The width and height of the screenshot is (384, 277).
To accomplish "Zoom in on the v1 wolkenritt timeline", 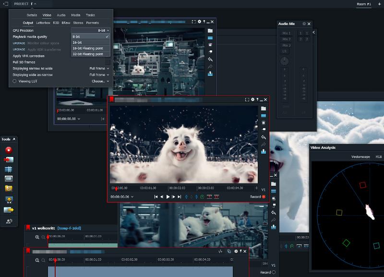I will [37, 237].
